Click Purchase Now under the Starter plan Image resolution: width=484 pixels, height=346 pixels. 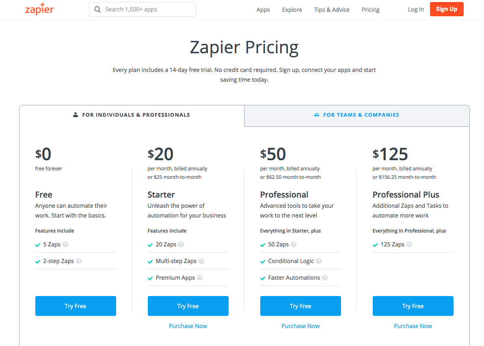click(x=188, y=326)
